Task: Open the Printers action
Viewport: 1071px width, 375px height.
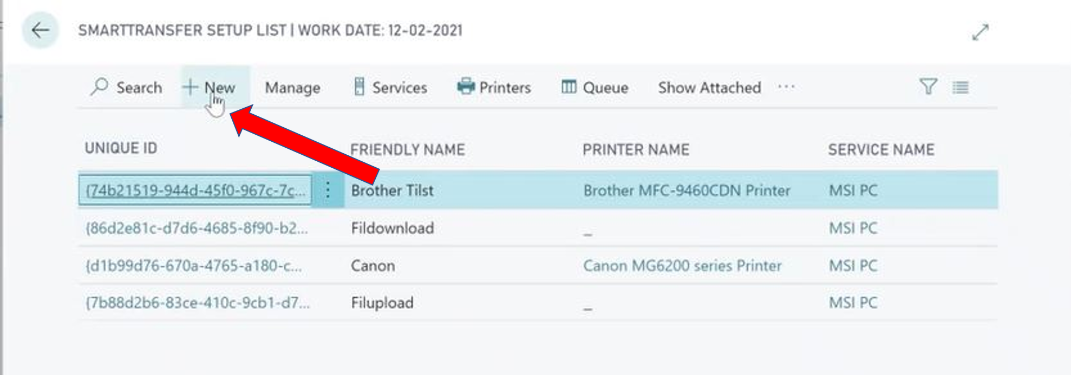Action: [494, 88]
